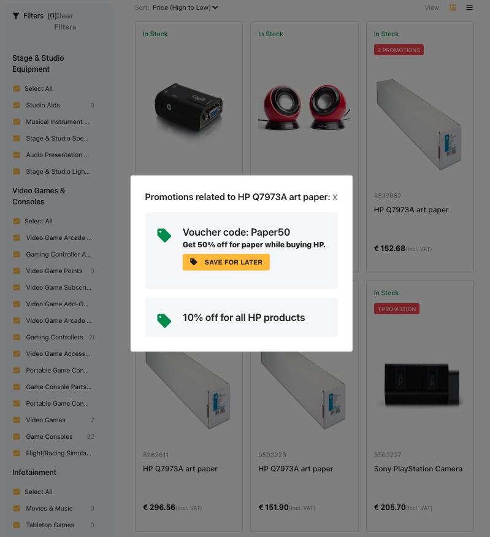Toggle Movies & Music checkbox
490x537 pixels.
click(x=17, y=509)
